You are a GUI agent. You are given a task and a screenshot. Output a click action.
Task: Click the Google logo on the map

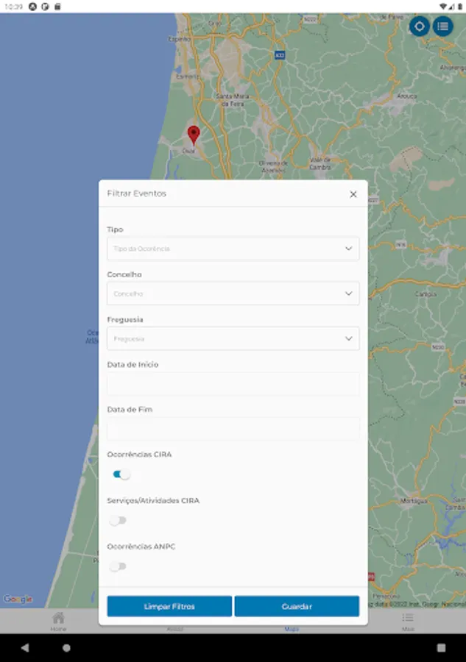[x=18, y=599]
